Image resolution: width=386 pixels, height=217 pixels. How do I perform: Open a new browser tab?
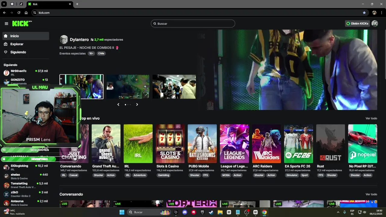(77, 4)
